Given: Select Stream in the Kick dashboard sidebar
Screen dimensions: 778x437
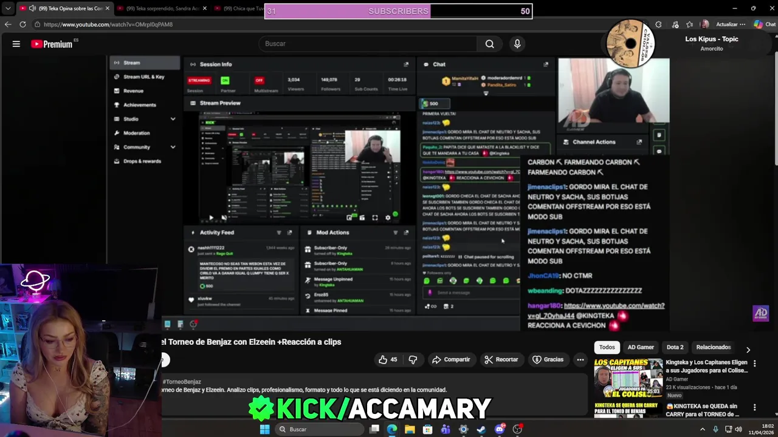Looking at the screenshot, I should click(x=145, y=63).
